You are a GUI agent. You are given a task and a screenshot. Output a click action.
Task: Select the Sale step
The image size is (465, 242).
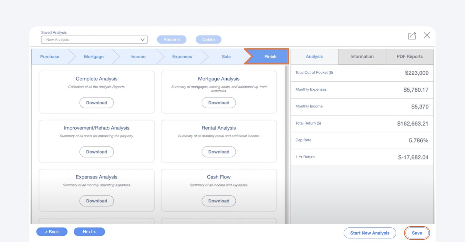tap(226, 56)
